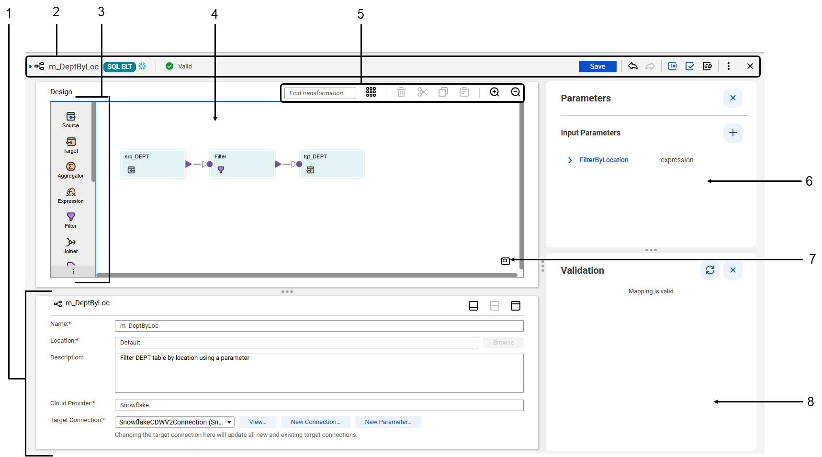This screenshot has width=822, height=457.
Task: Undo the last mapping change
Action: [x=633, y=66]
